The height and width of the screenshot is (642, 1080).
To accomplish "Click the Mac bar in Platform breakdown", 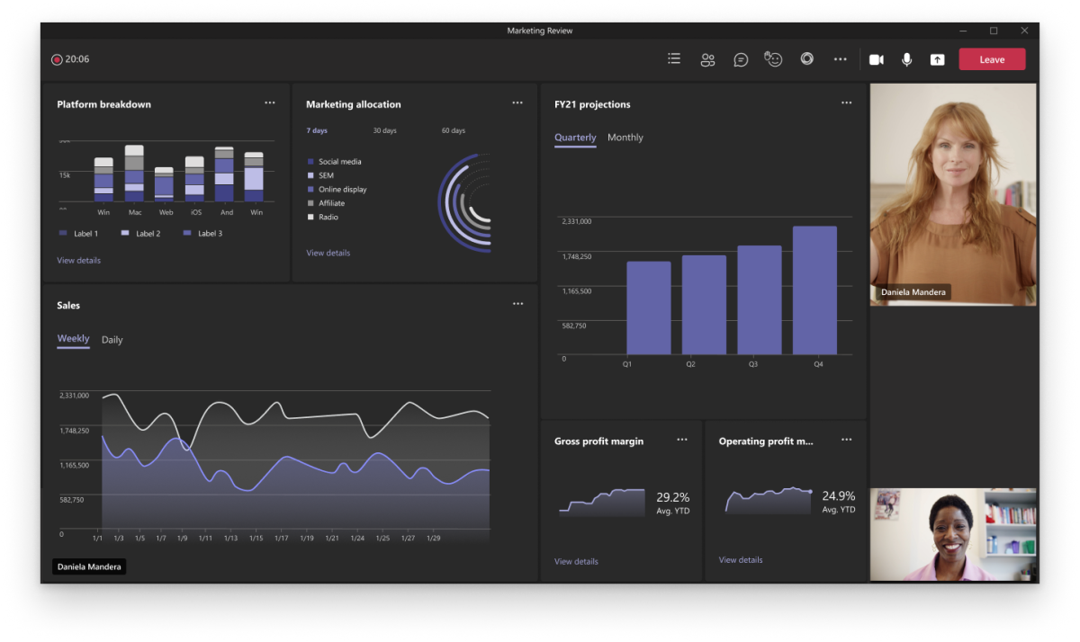I will (135, 174).
